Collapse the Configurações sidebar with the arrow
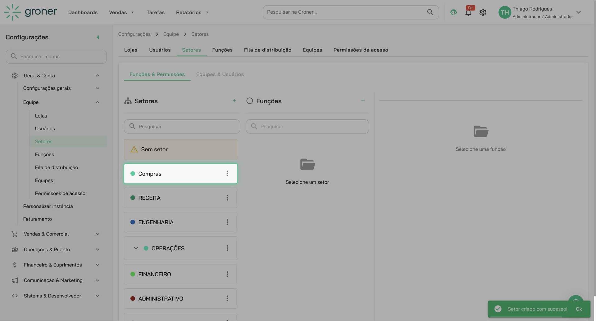596x321 pixels. 98,37
